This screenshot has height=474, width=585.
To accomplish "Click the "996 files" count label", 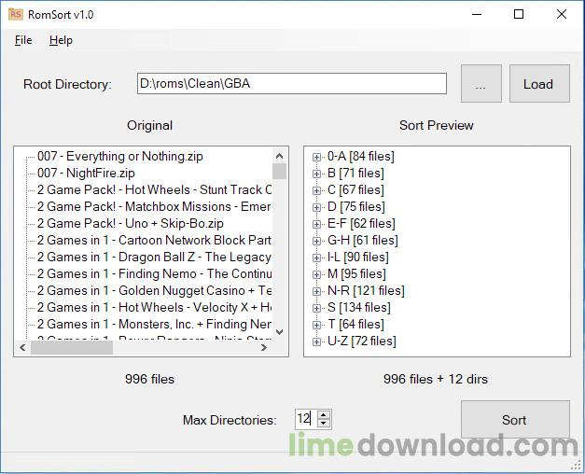I will [149, 379].
